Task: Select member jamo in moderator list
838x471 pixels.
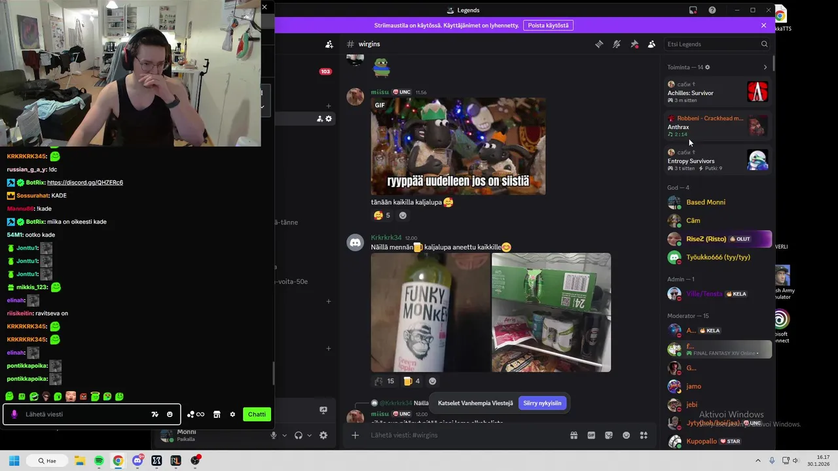Action: [718, 386]
